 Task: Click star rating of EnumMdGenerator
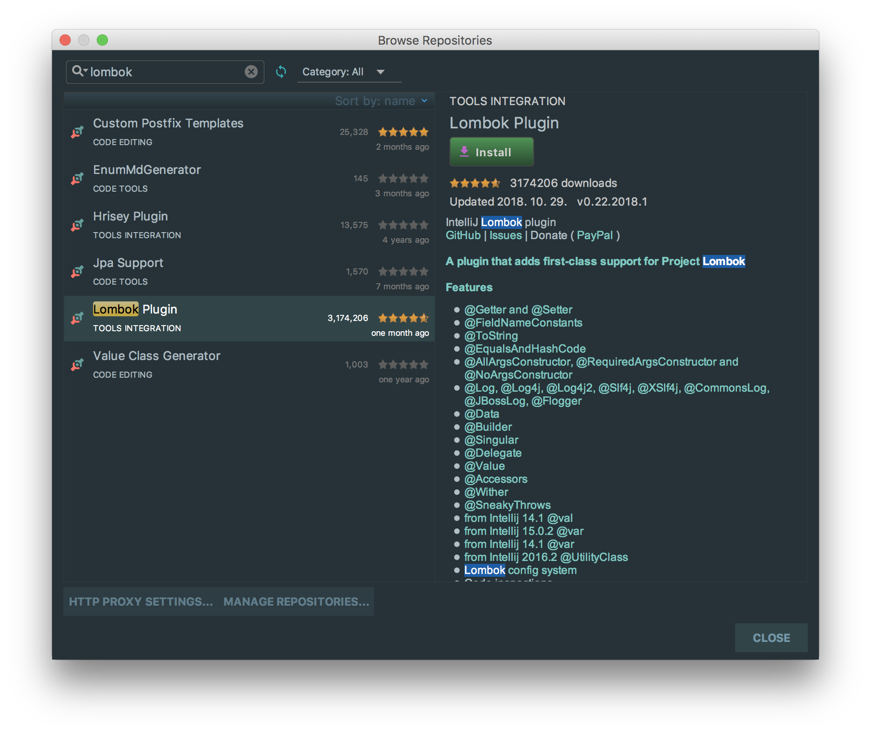(x=403, y=179)
